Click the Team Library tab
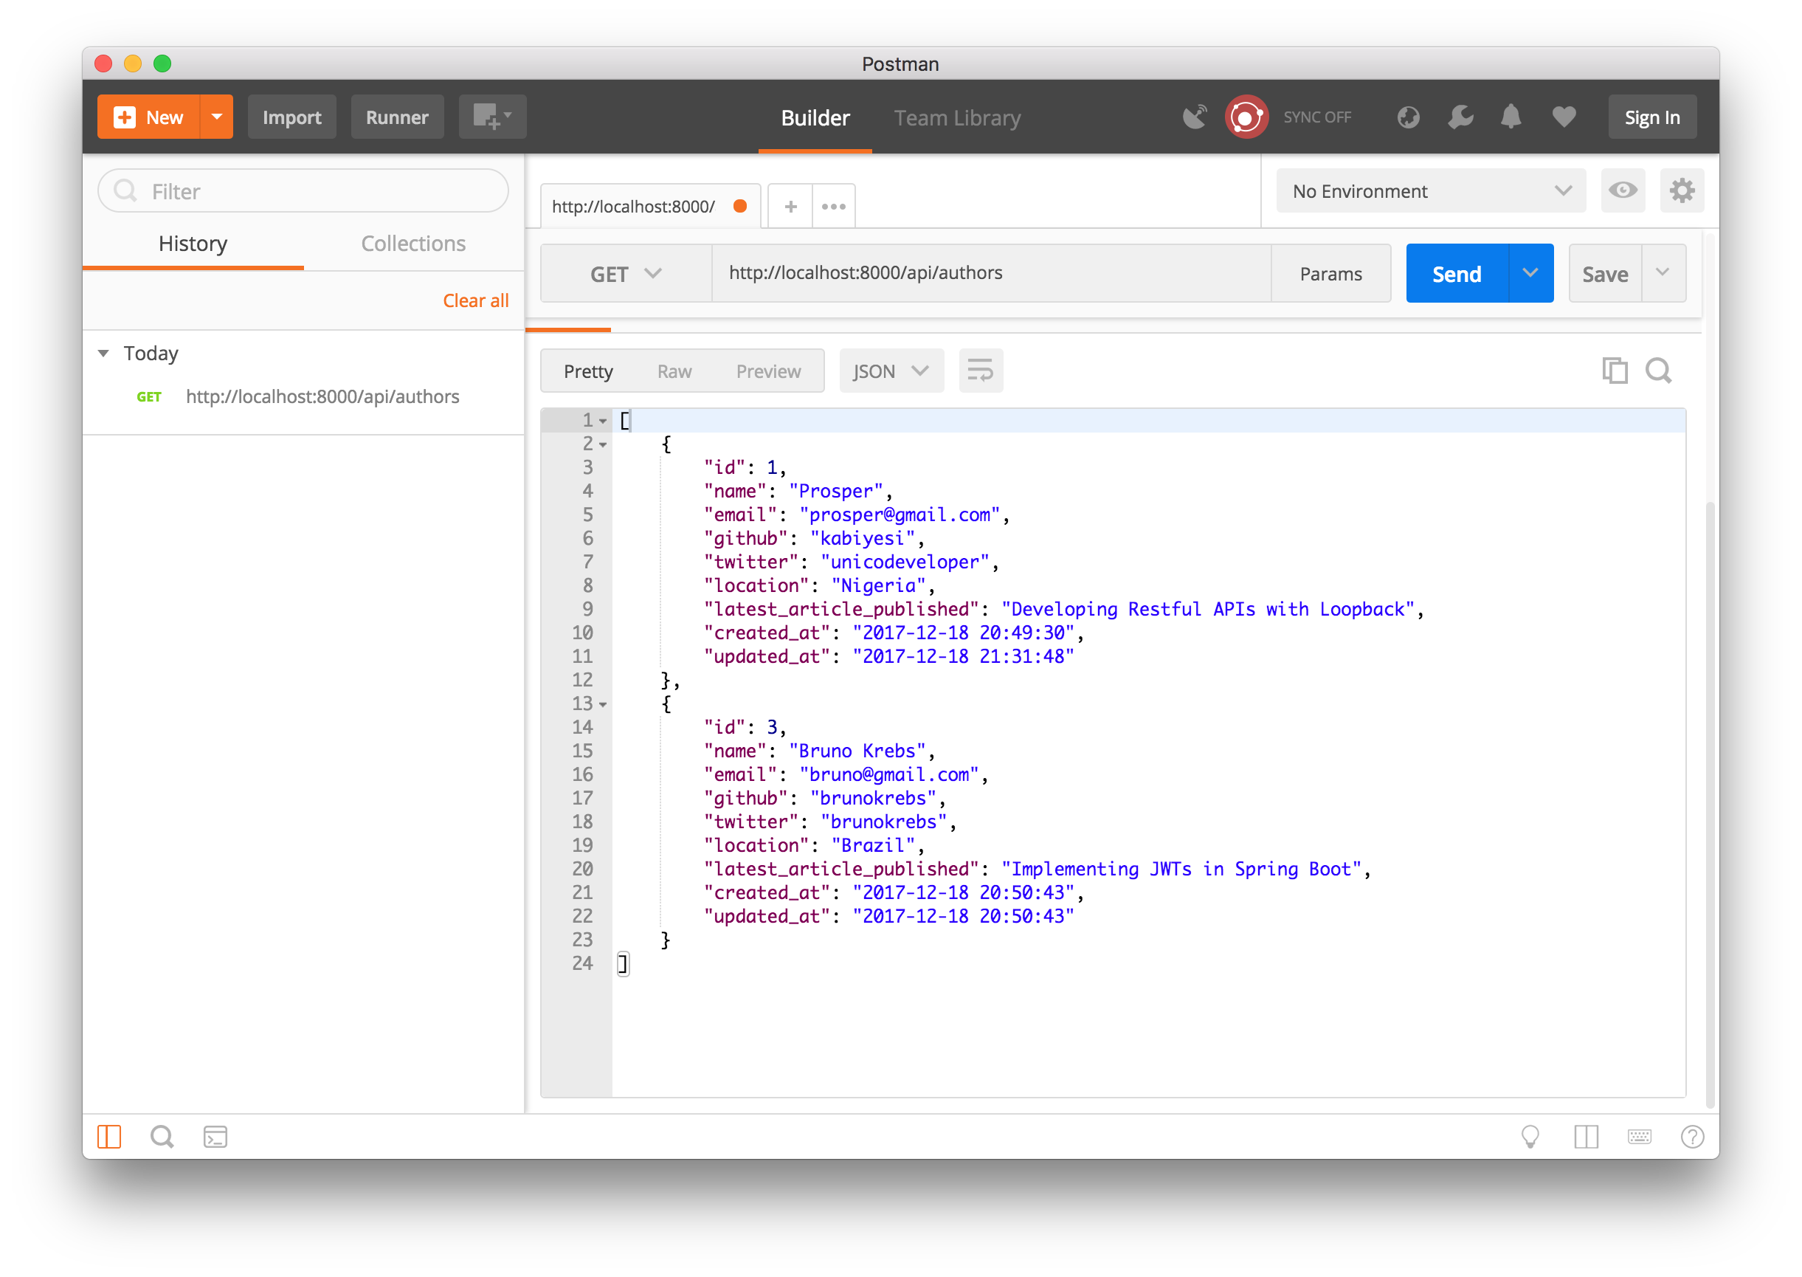The image size is (1802, 1277). pyautogui.click(x=959, y=116)
